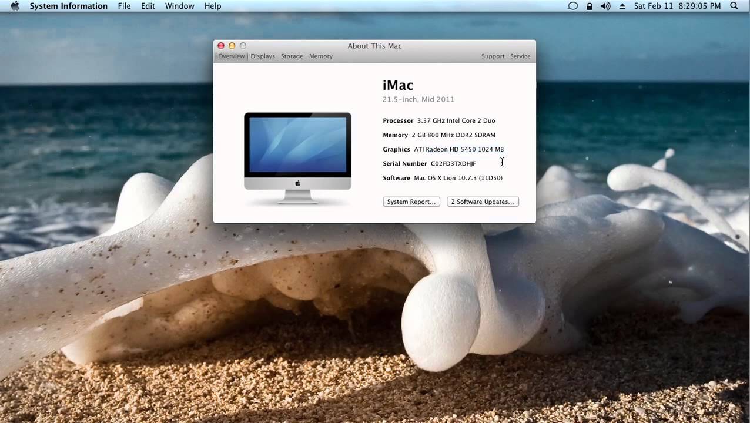This screenshot has width=750, height=423.
Task: Click the 'About This Mac' window title
Action: (374, 46)
